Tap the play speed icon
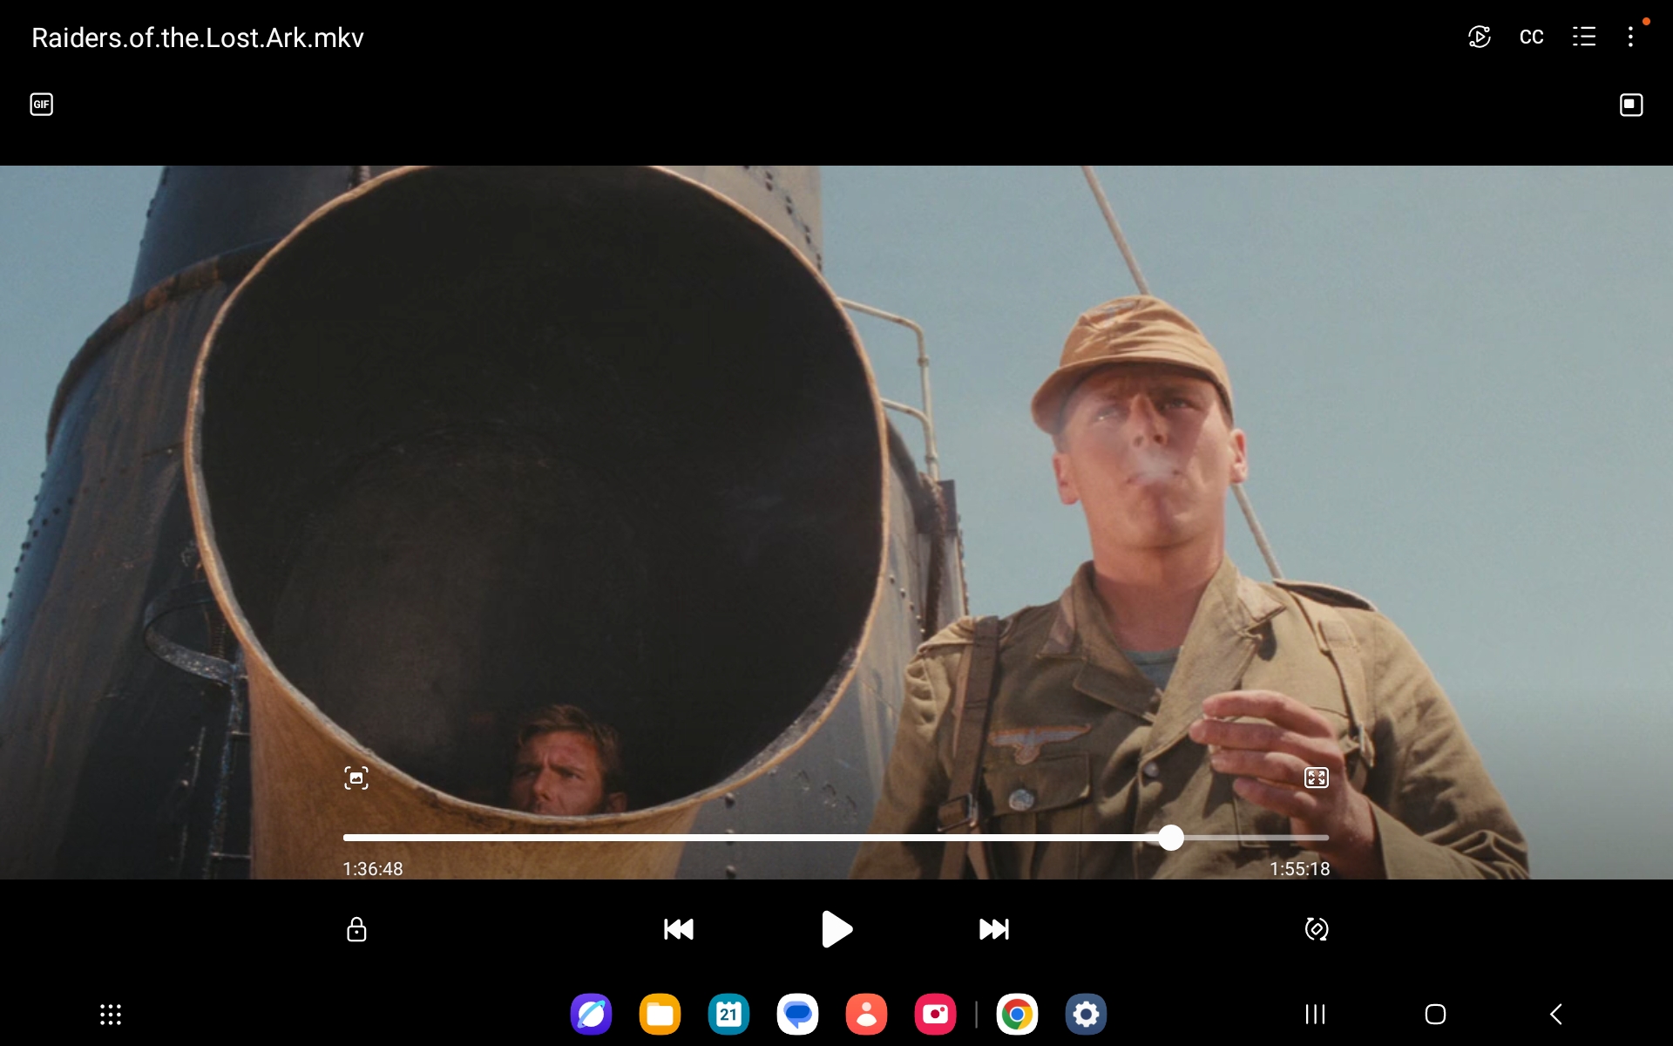 [1480, 37]
